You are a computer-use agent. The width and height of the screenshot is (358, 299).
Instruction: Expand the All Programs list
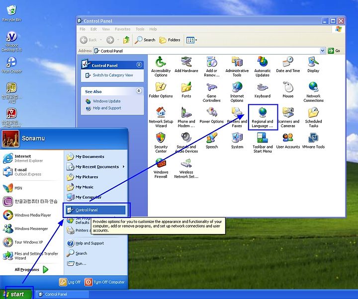pos(32,270)
